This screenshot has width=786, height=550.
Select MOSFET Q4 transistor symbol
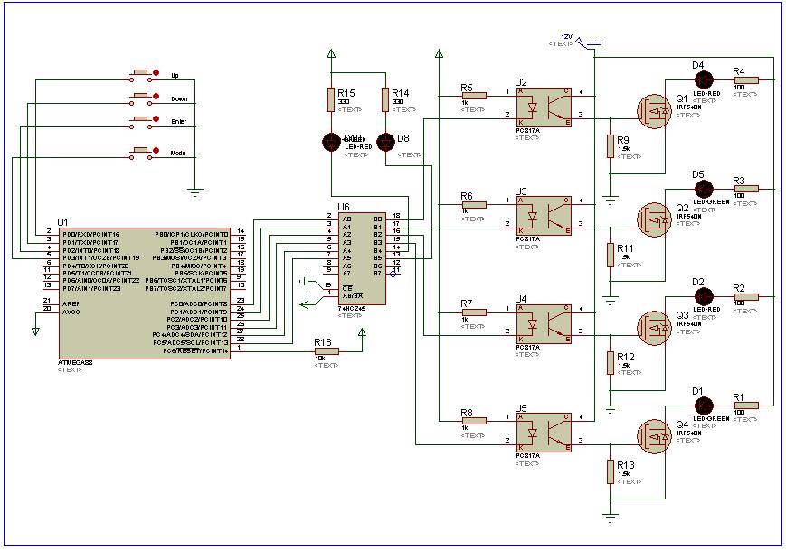[x=654, y=436]
